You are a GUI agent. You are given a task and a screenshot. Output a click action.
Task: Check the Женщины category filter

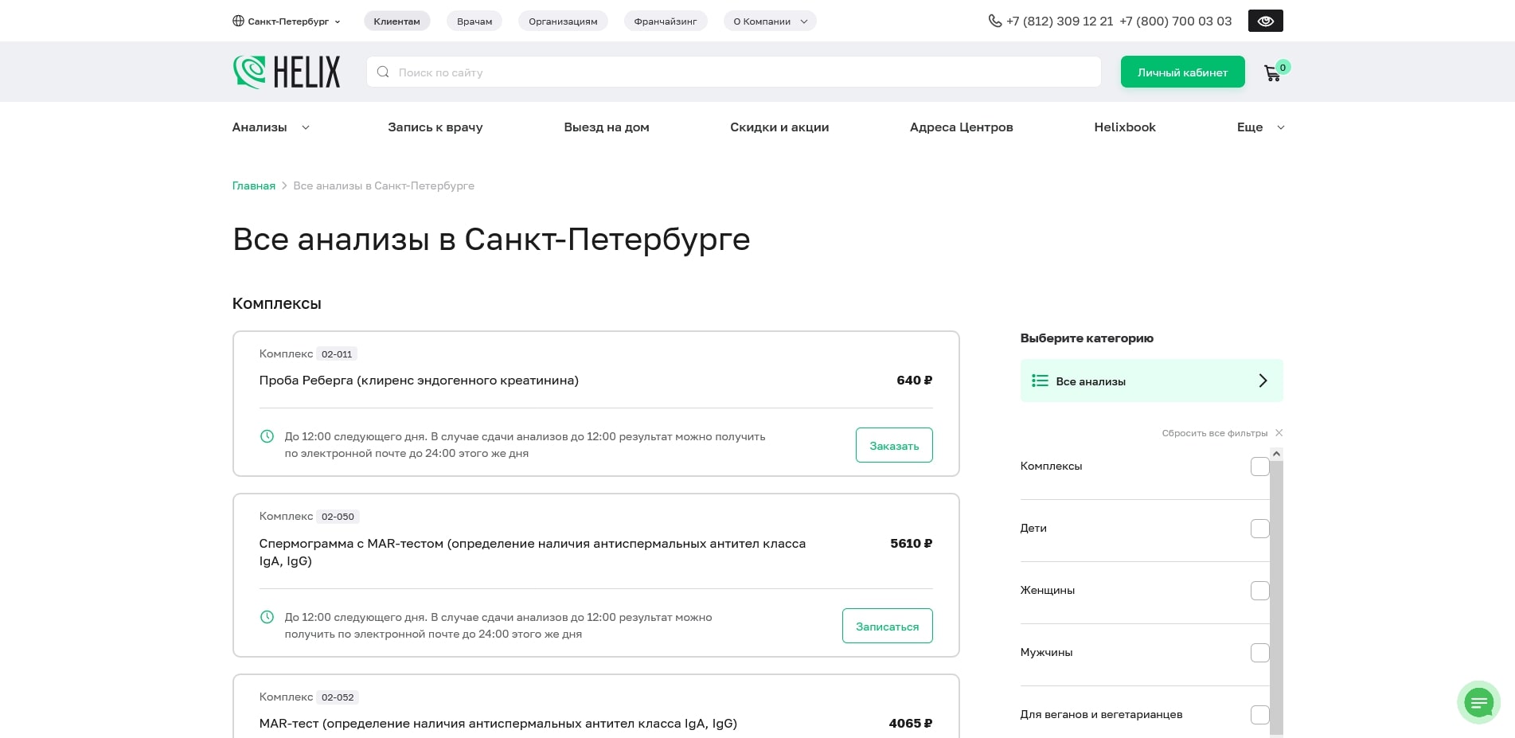coord(1260,590)
